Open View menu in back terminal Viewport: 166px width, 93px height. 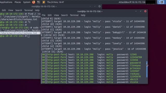click(11, 10)
